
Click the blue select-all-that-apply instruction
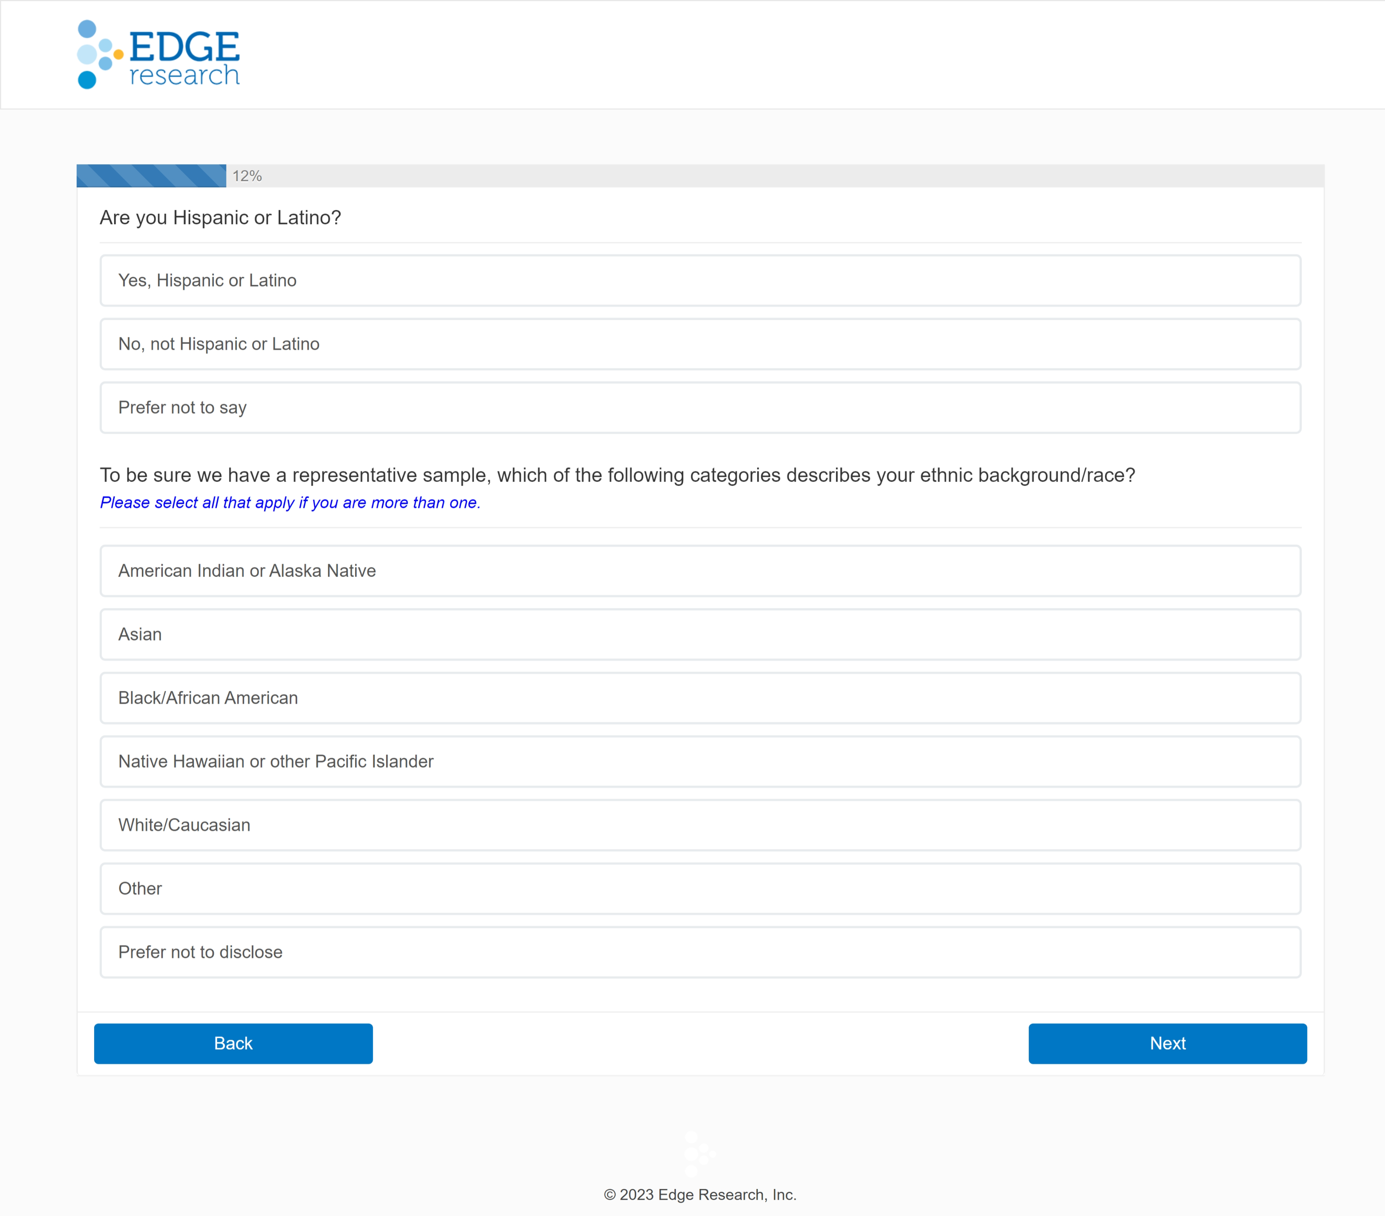point(290,503)
